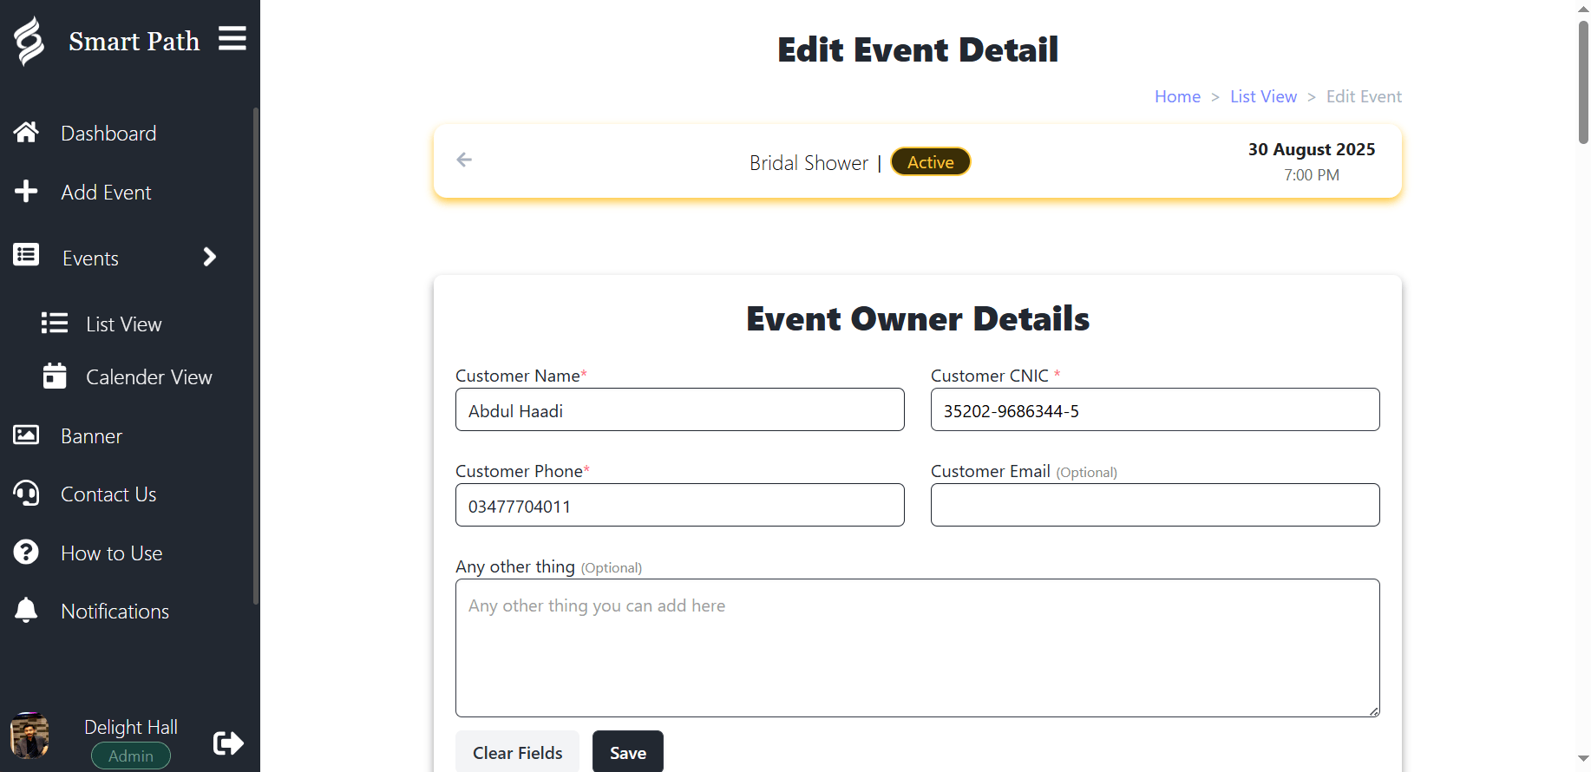Viewport: 1591px width, 772px height.
Task: Go back using the left arrow
Action: click(x=464, y=160)
